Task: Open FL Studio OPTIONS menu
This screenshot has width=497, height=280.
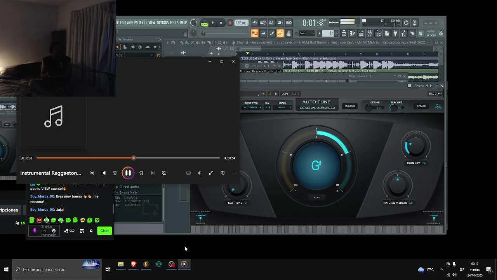Action: pos(163,23)
